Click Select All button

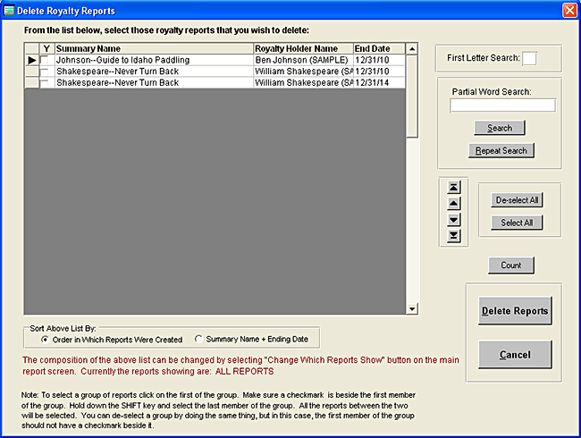click(517, 223)
